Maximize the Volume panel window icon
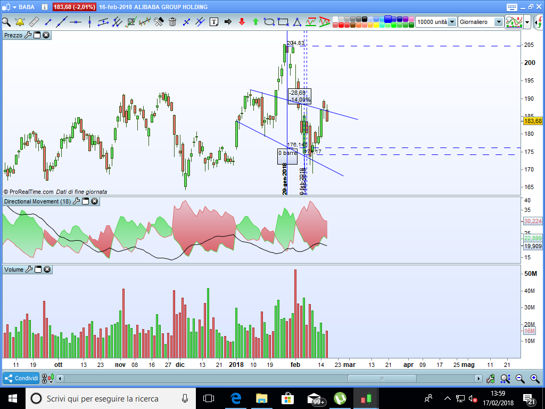Viewport: 545px width, 409px height. [x=38, y=269]
